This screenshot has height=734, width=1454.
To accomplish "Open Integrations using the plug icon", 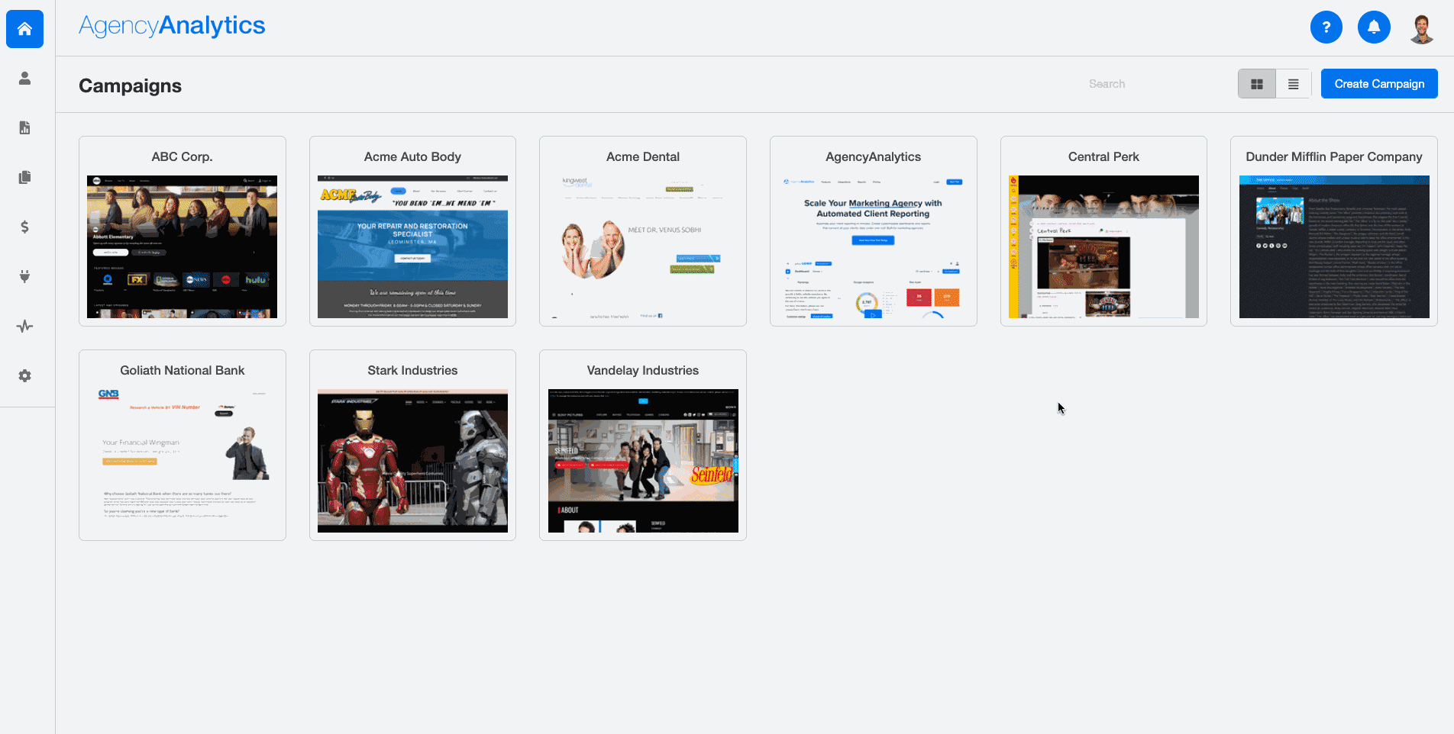I will pos(24,276).
